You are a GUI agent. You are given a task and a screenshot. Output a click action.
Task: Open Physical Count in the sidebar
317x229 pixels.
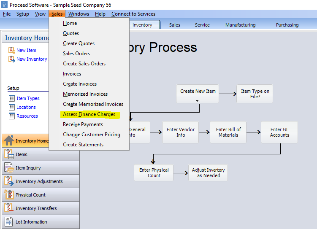pyautogui.click(x=41, y=195)
